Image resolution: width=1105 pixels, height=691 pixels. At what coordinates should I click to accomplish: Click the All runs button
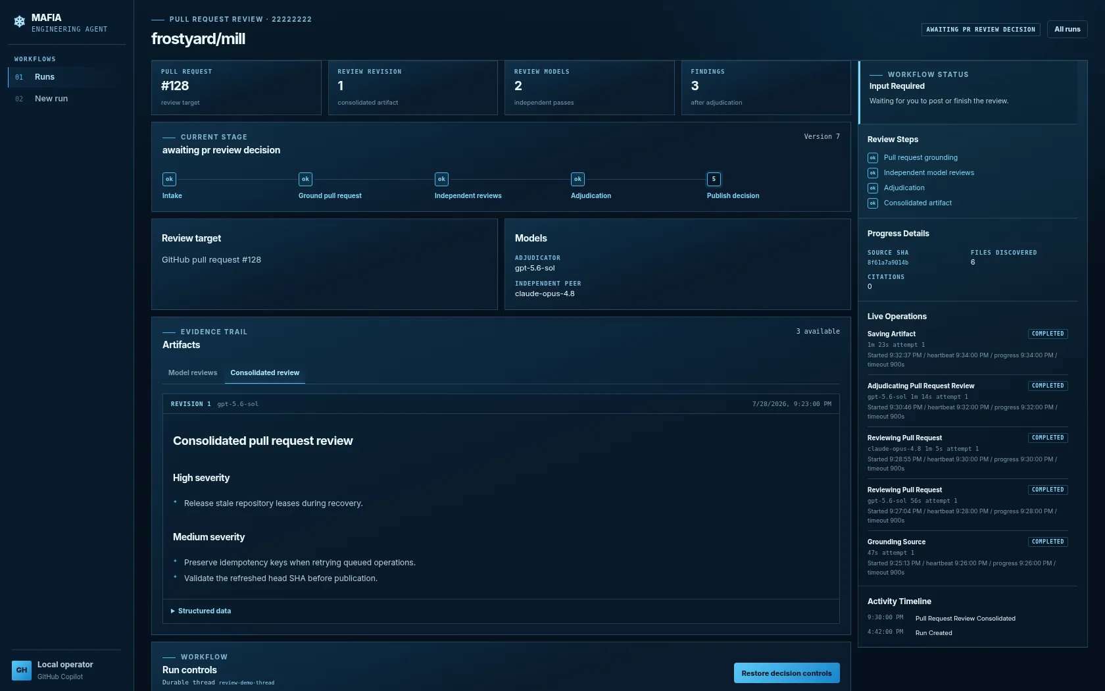coord(1067,29)
